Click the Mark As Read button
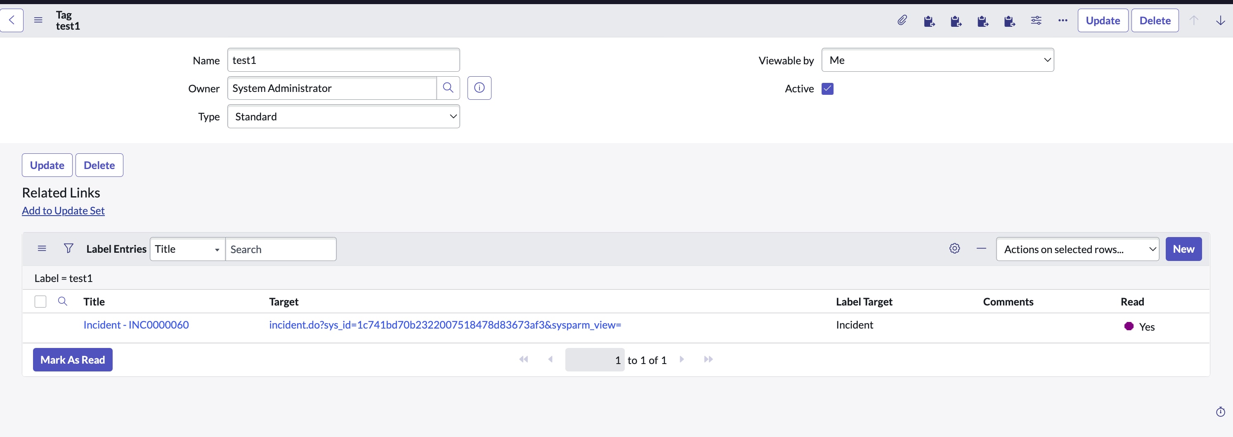Image resolution: width=1233 pixels, height=437 pixels. tap(72, 359)
